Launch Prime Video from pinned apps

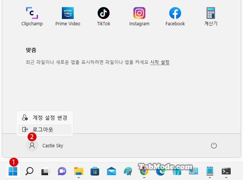point(68,16)
